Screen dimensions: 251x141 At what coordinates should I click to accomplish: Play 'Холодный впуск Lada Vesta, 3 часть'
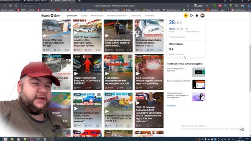click(x=76, y=108)
